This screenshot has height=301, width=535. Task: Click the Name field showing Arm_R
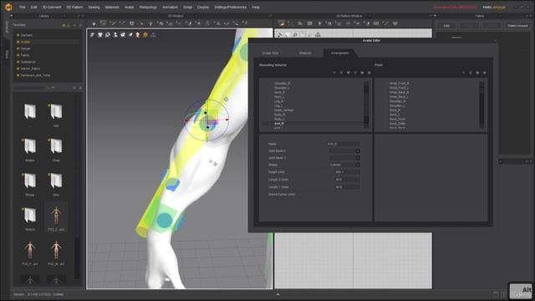(343, 144)
